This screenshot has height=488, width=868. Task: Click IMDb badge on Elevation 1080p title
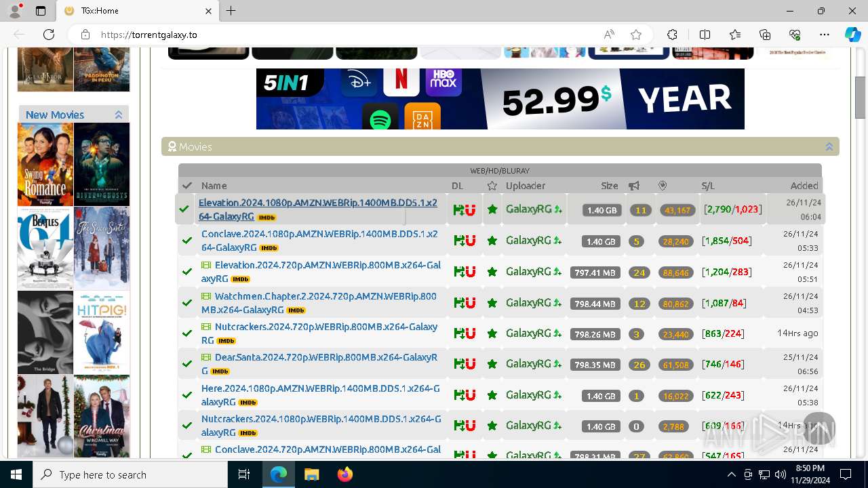pyautogui.click(x=267, y=218)
